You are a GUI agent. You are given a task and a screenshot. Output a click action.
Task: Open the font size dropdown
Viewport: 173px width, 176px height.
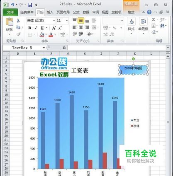point(67,21)
